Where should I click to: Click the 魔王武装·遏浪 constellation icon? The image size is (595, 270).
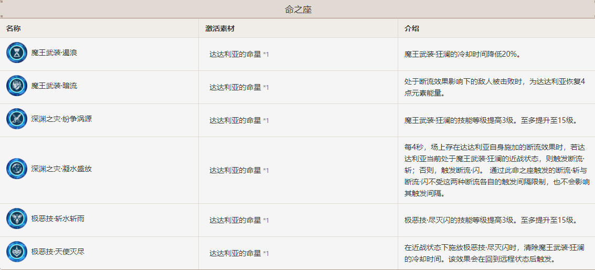coord(17,53)
